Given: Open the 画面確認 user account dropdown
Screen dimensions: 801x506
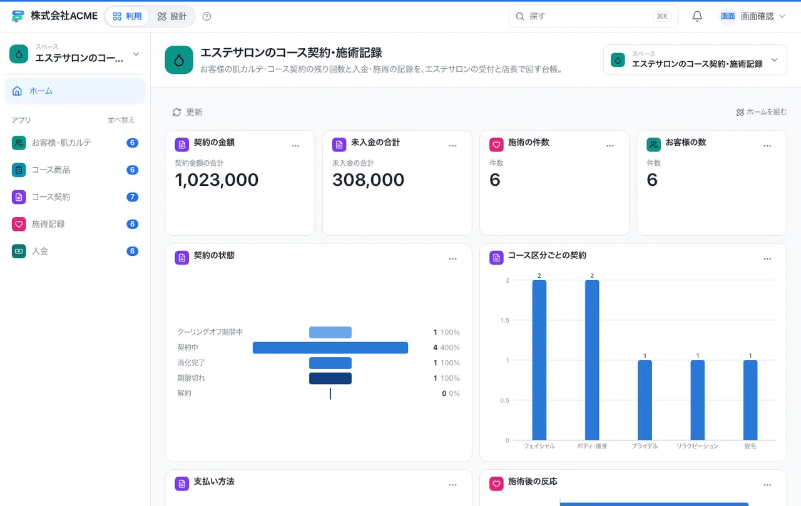Looking at the screenshot, I should click(752, 16).
